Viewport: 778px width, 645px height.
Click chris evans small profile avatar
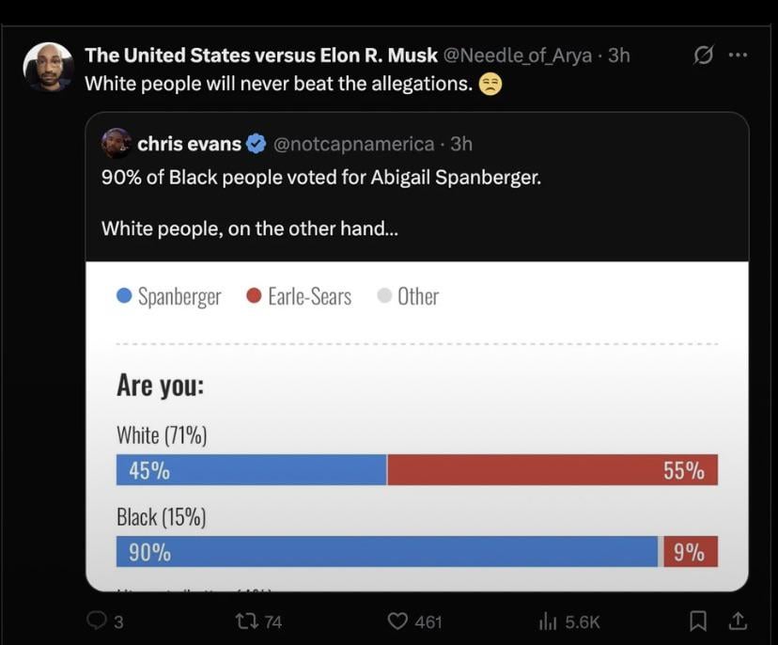(116, 143)
